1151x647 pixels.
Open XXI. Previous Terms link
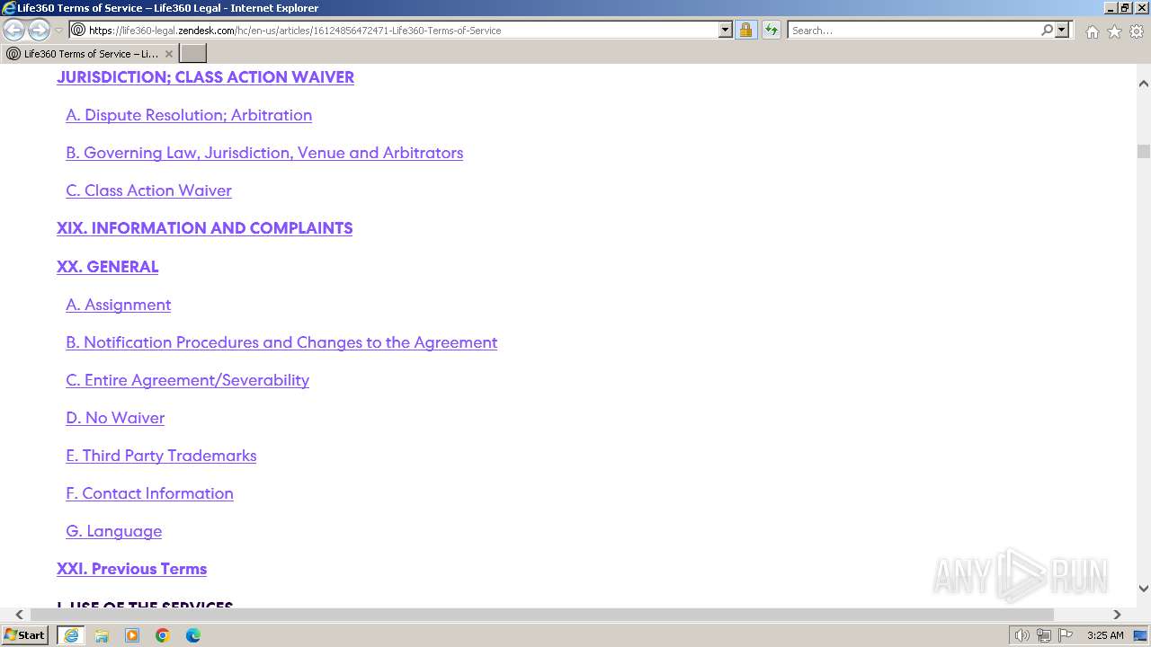click(131, 569)
